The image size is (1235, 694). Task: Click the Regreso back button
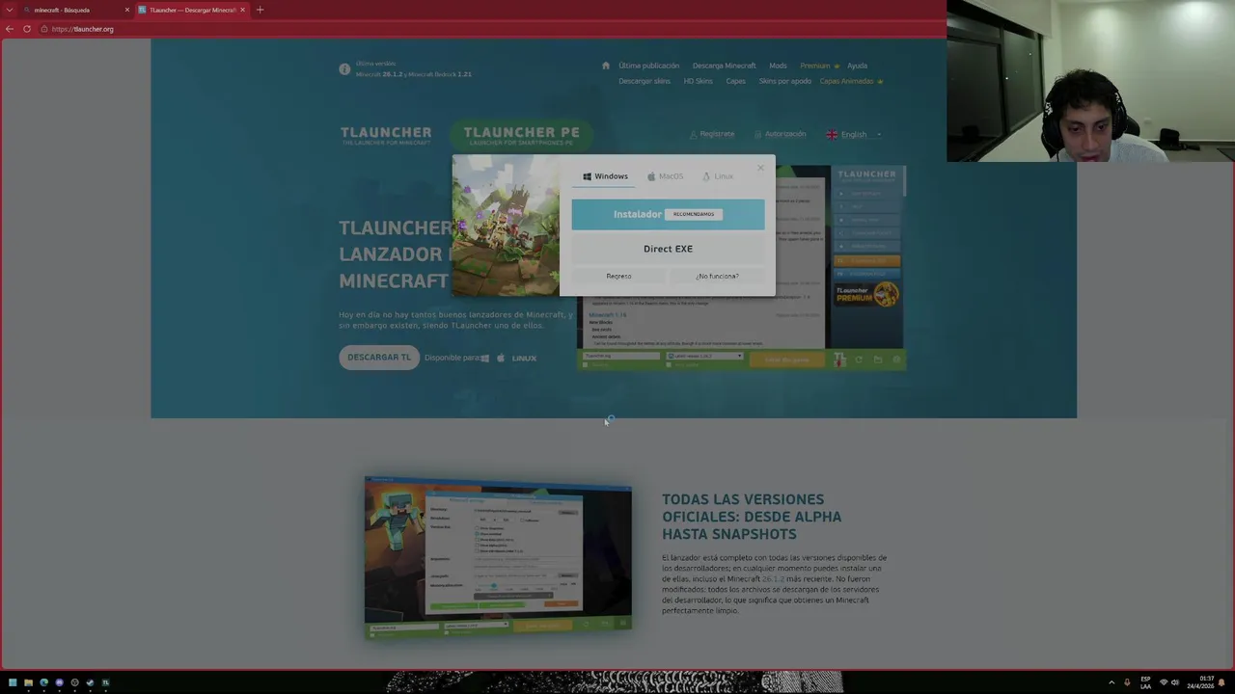point(618,276)
